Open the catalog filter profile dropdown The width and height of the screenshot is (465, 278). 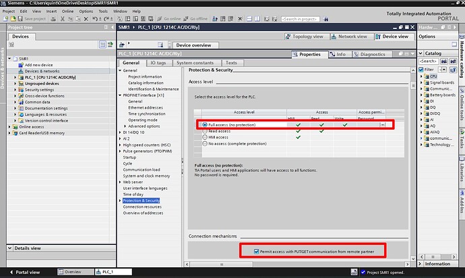click(x=443, y=69)
